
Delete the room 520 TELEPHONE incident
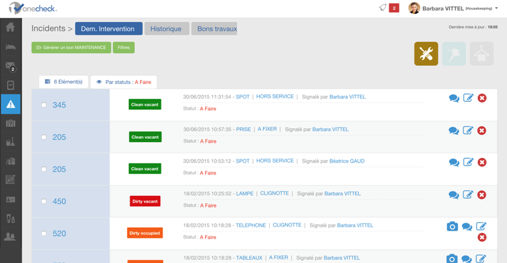pos(482,237)
